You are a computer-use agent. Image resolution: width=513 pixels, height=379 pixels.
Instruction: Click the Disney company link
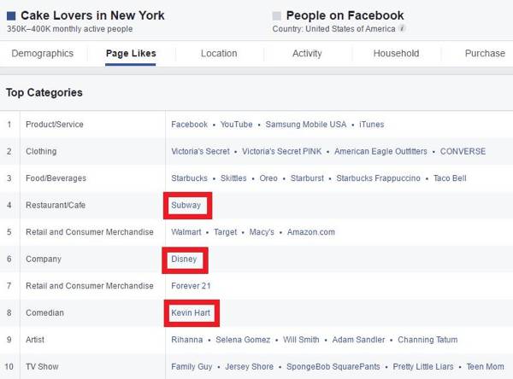click(184, 259)
